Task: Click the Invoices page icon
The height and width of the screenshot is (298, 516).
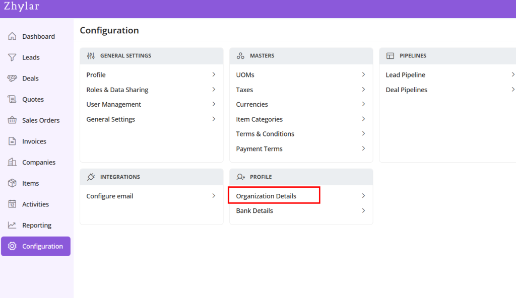Action: click(12, 141)
